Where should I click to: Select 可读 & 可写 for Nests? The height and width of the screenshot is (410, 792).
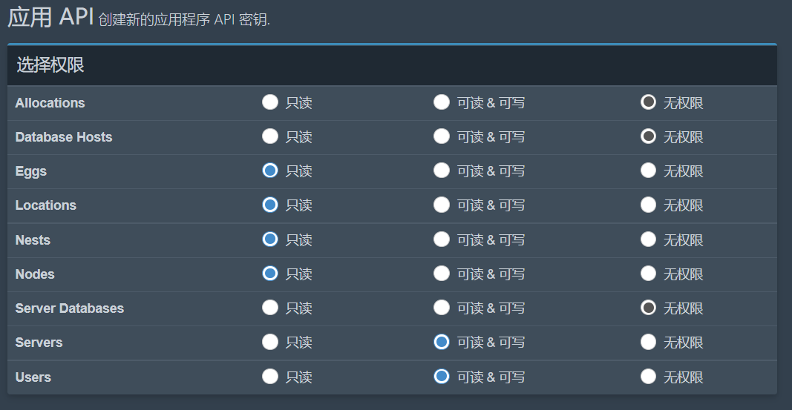pyautogui.click(x=442, y=239)
